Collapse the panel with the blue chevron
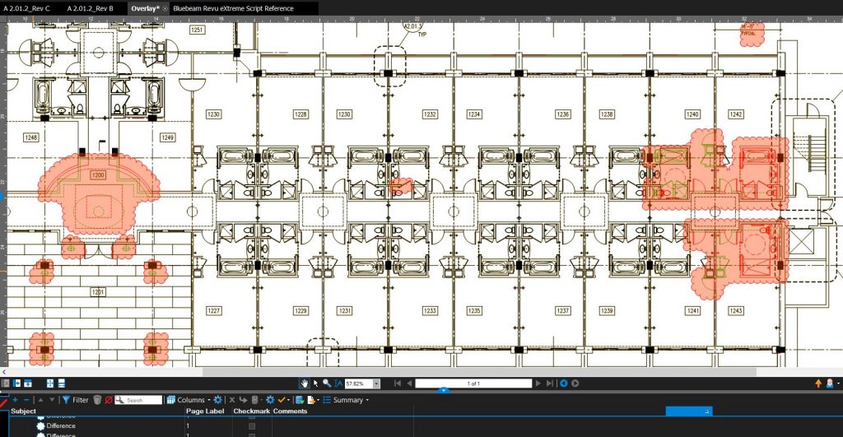Image resolution: width=843 pixels, height=437 pixels. click(x=444, y=390)
